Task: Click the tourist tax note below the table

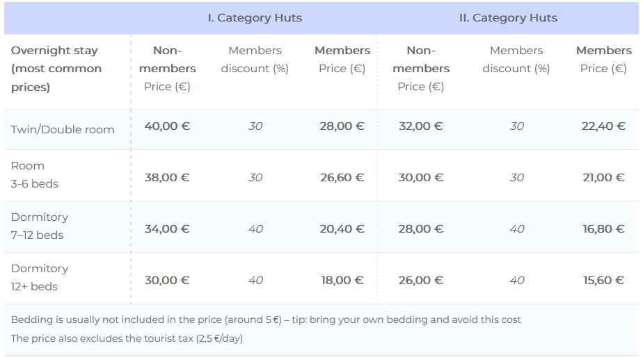Action: coord(127,338)
